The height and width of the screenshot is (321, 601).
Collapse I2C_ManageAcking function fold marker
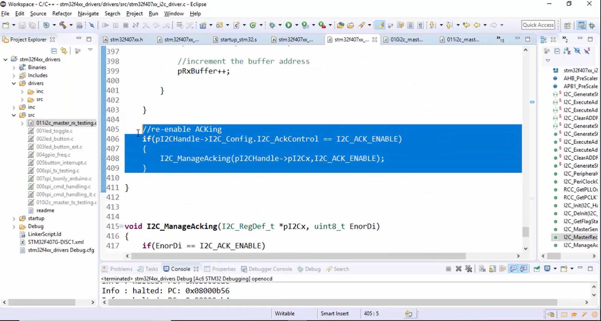click(x=121, y=226)
